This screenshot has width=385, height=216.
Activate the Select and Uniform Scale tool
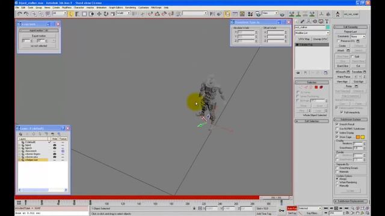click(x=112, y=14)
